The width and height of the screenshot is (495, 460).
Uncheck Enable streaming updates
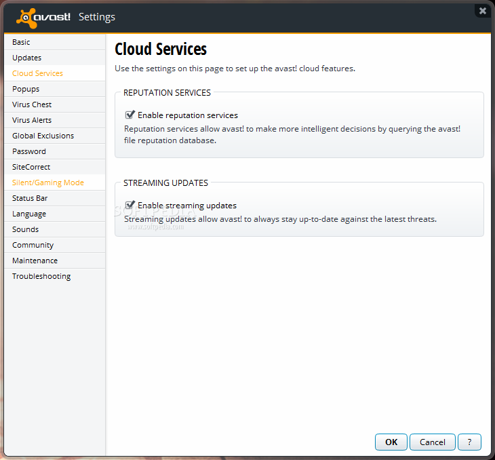tap(130, 205)
